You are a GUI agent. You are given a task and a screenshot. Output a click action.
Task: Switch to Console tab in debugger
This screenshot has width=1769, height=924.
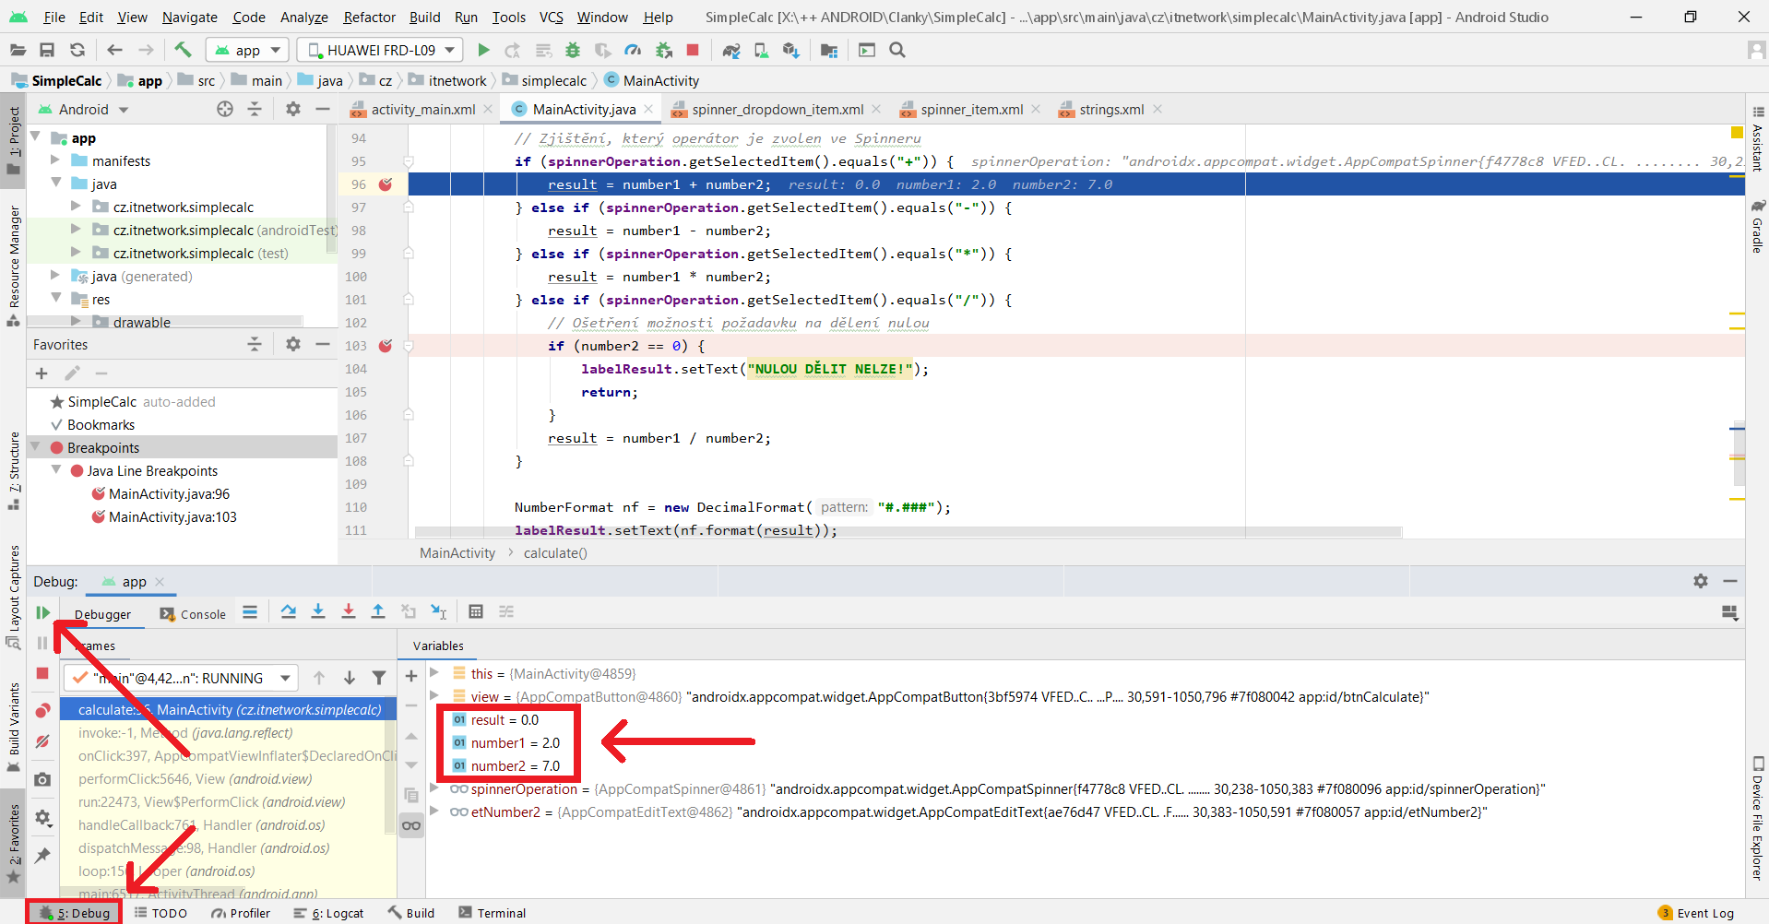[193, 614]
